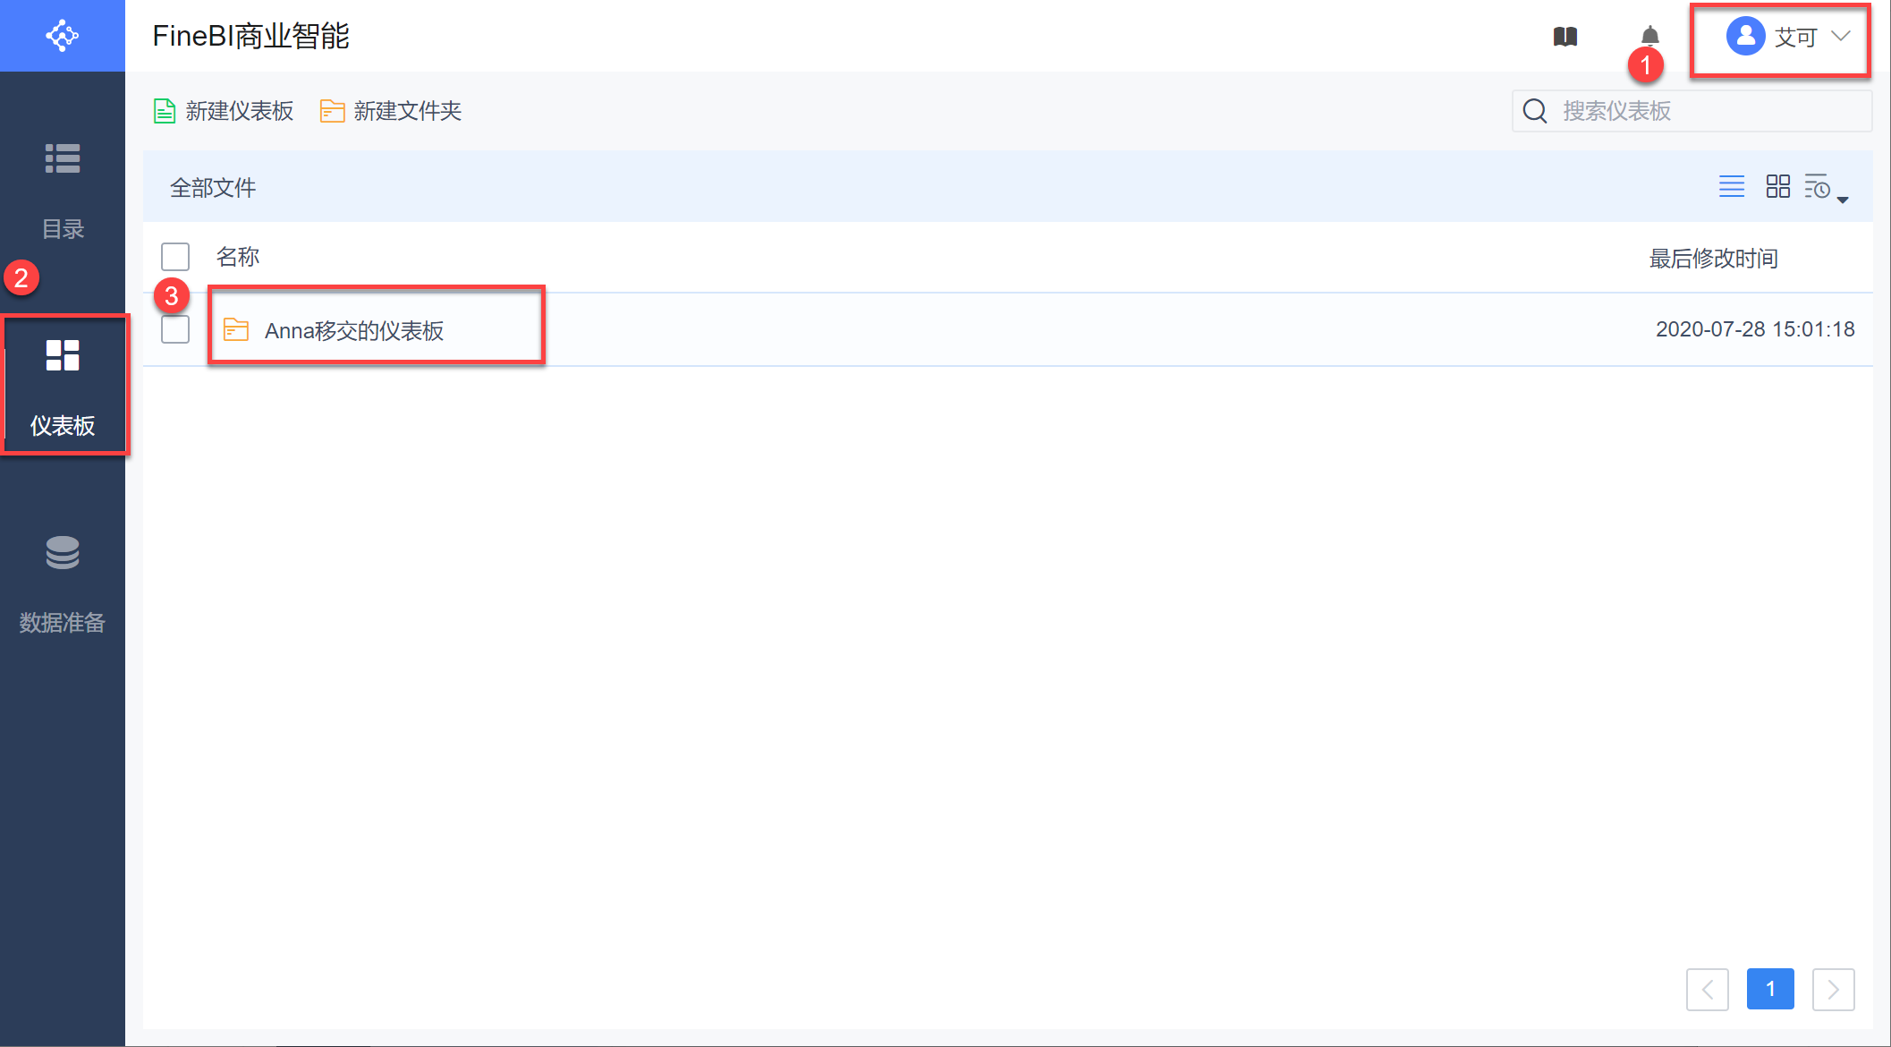
Task: Click the user avatar icon
Action: click(x=1744, y=37)
